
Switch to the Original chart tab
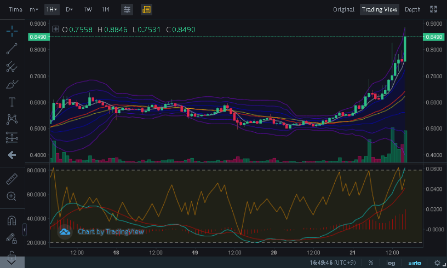[343, 10]
